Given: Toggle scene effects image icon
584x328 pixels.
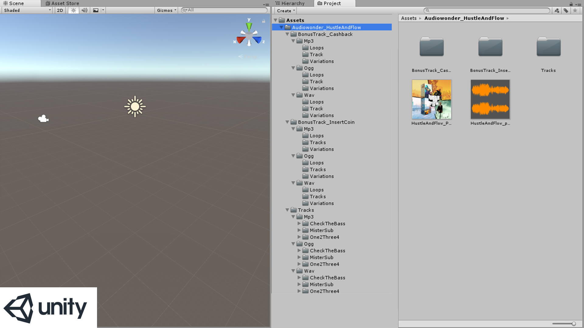Looking at the screenshot, I should 96,10.
